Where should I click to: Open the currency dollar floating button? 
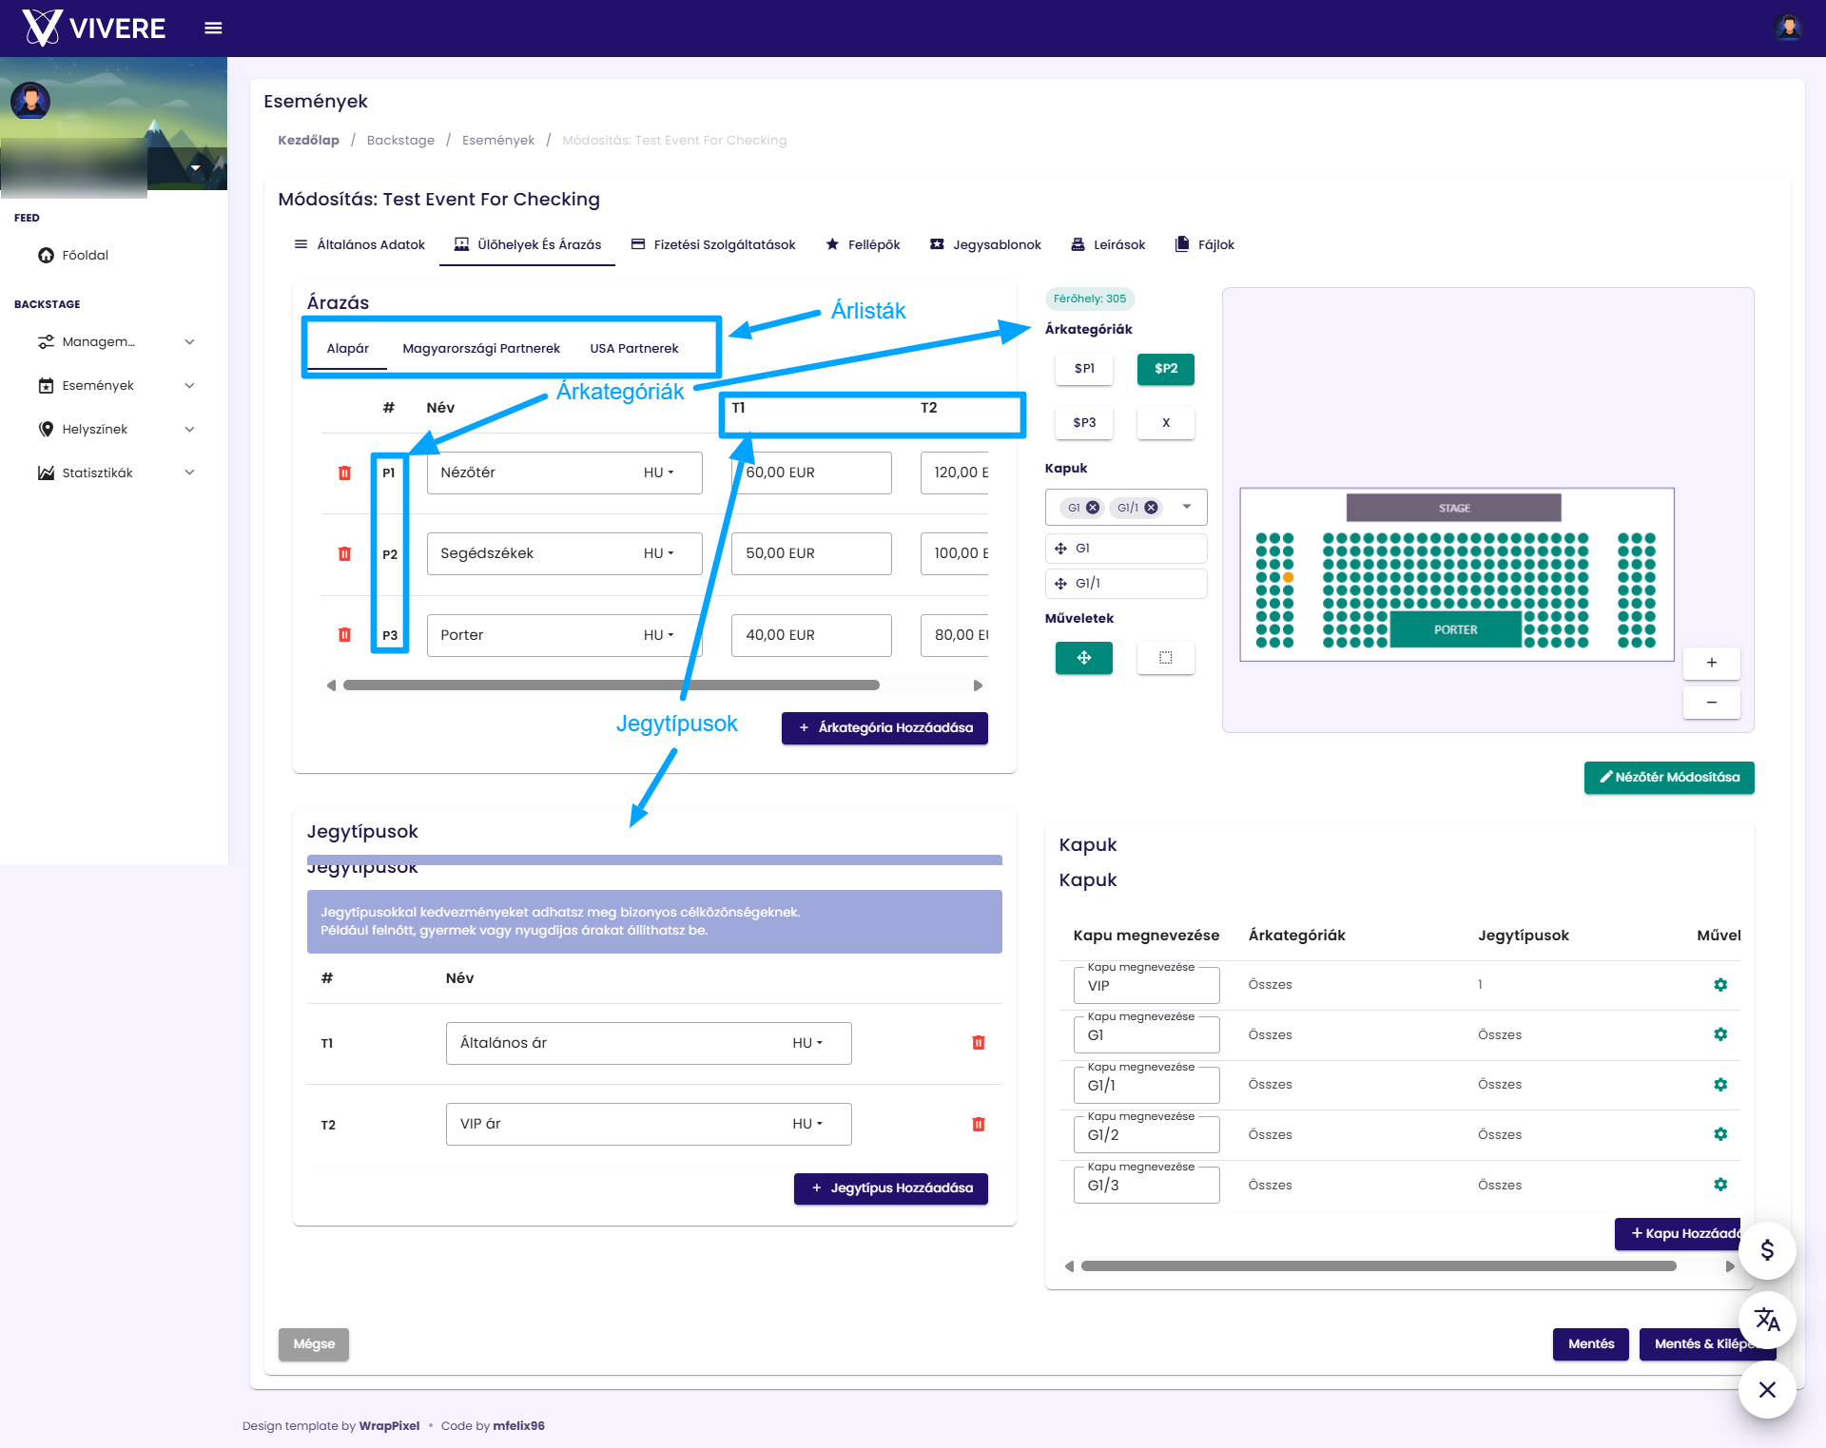1767,1249
